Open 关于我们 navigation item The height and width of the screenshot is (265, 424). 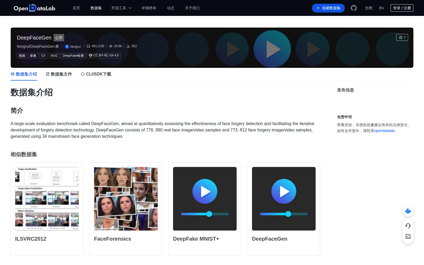click(x=192, y=8)
